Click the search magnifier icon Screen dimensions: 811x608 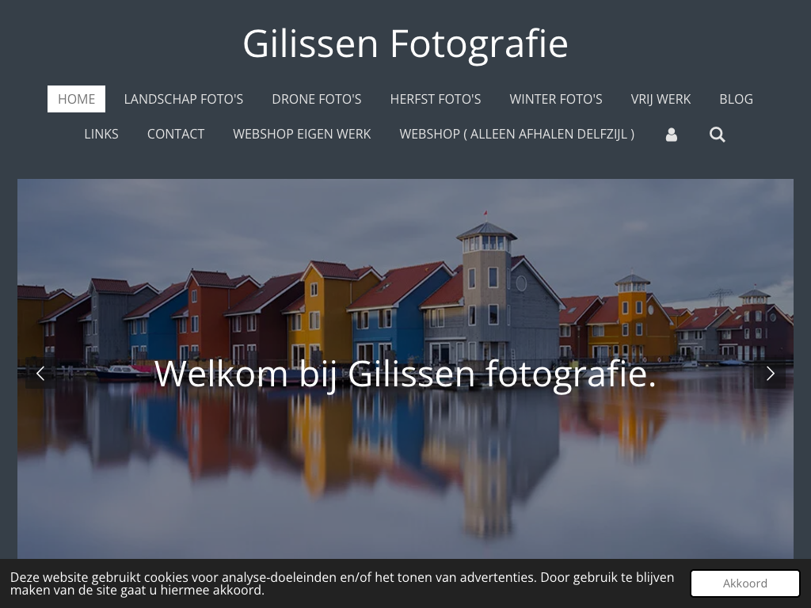[x=717, y=135]
